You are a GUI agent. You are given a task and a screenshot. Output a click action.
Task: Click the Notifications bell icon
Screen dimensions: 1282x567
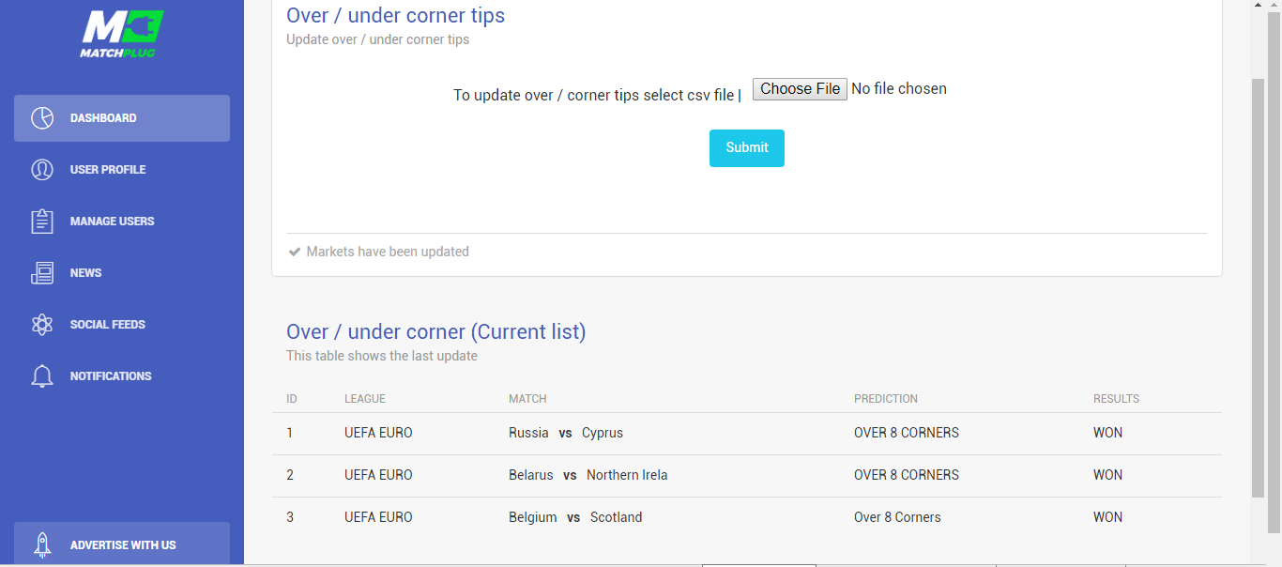pos(42,376)
